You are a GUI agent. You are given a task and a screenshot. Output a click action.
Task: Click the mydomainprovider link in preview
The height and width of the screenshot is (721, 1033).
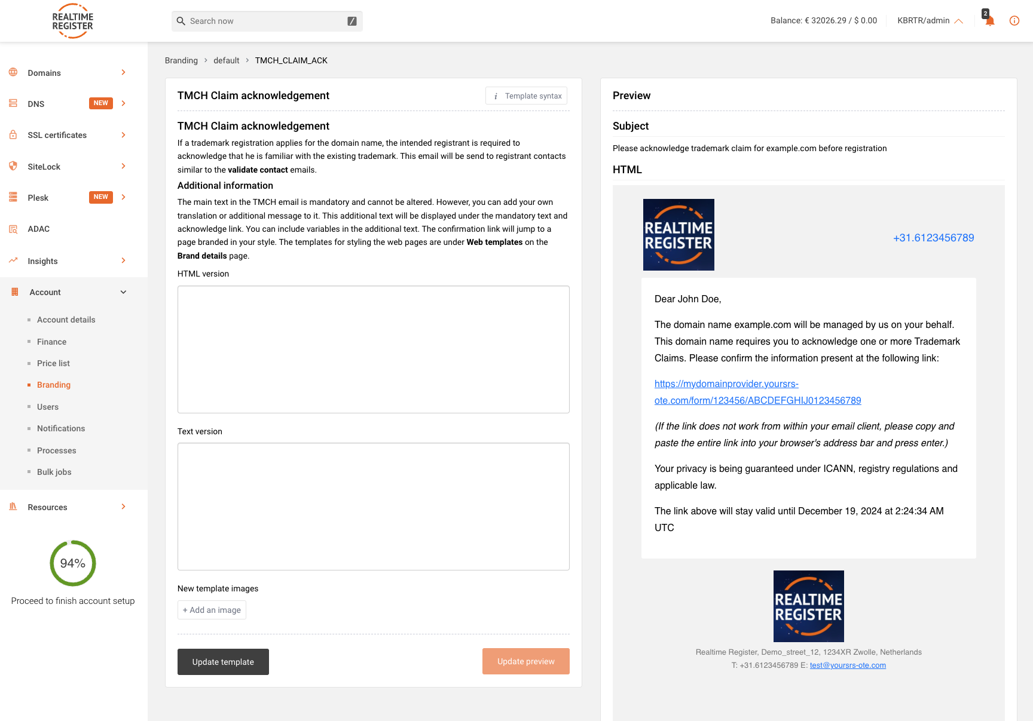coord(757,392)
